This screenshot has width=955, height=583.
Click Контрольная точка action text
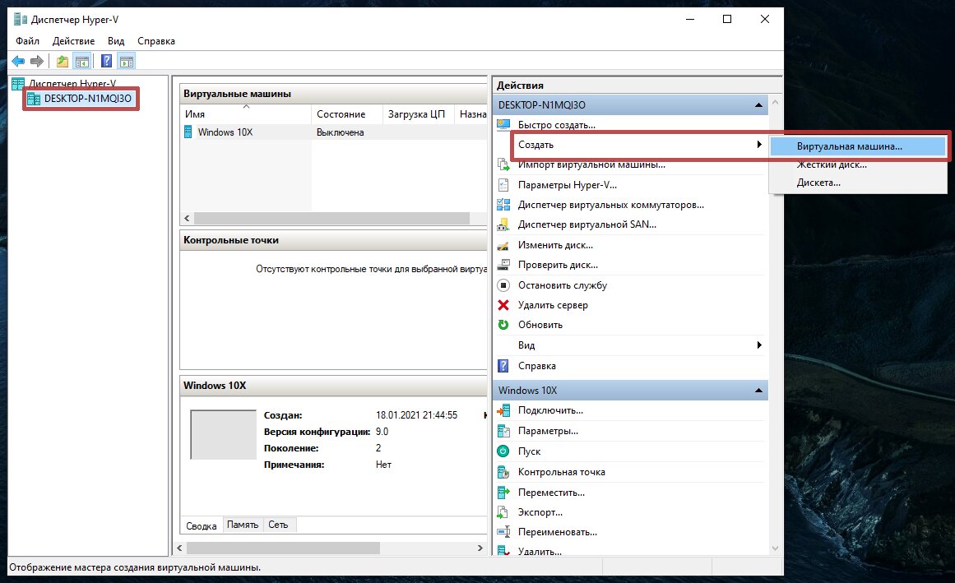click(562, 472)
